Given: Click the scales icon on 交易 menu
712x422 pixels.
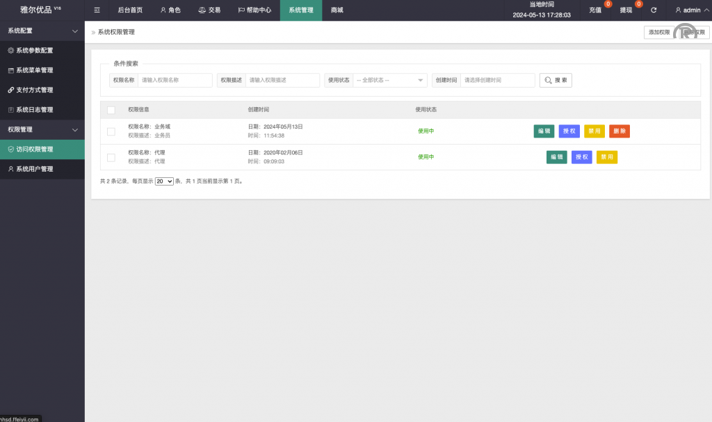Looking at the screenshot, I should click(x=202, y=10).
